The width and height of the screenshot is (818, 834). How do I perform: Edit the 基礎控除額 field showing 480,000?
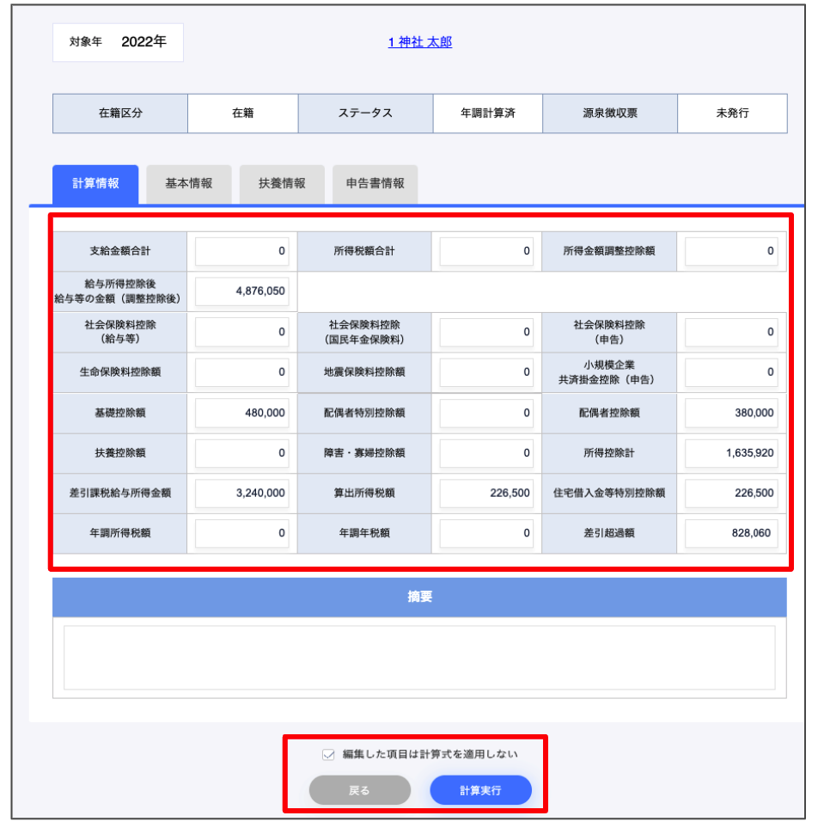click(241, 413)
